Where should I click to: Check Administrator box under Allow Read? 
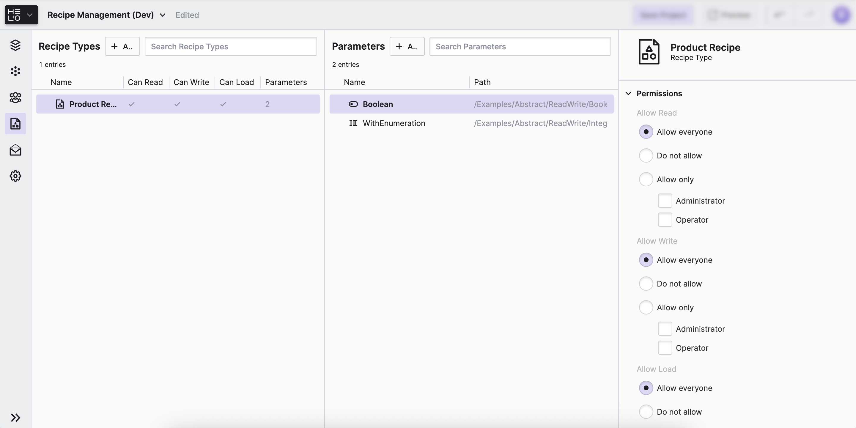point(665,201)
